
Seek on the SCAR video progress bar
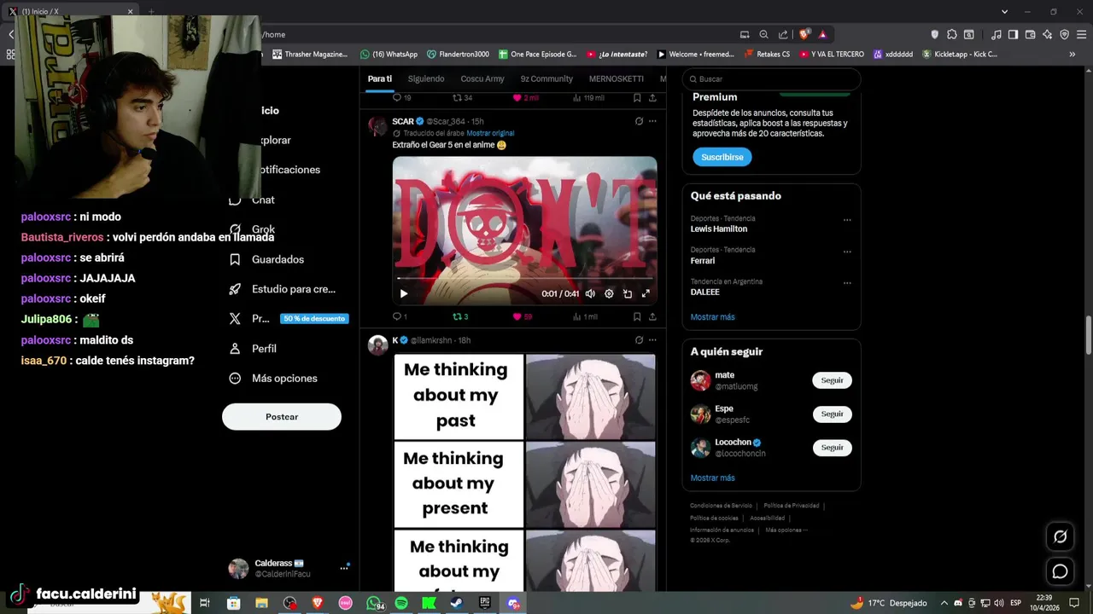point(524,278)
